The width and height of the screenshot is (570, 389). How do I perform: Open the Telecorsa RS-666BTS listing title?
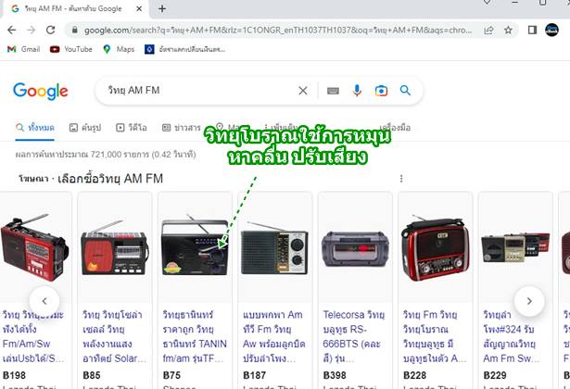(x=354, y=336)
